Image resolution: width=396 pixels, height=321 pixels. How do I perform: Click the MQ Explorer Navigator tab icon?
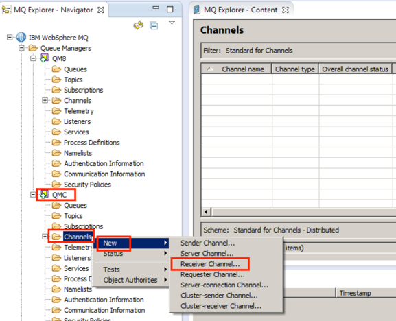[x=7, y=10]
